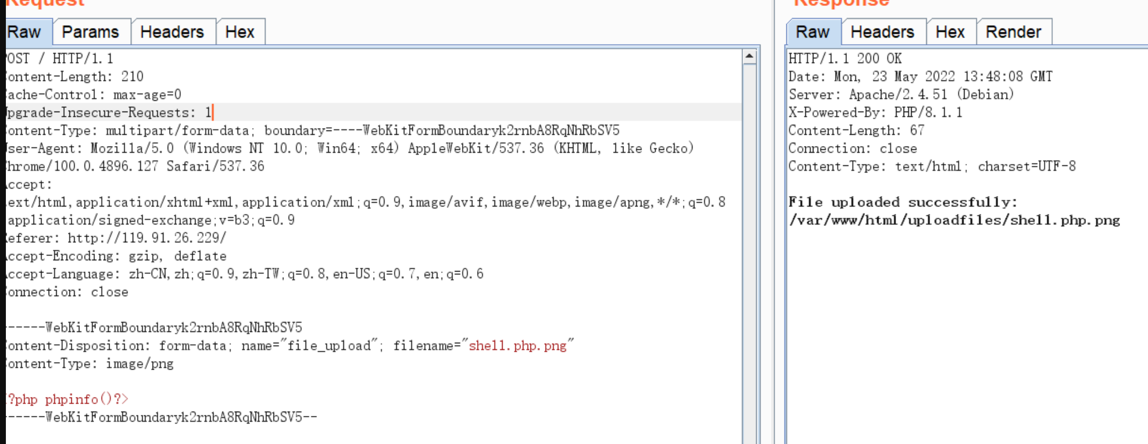Click the response 'Content-Type: text/html' line
The width and height of the screenshot is (1148, 444).
point(932,166)
